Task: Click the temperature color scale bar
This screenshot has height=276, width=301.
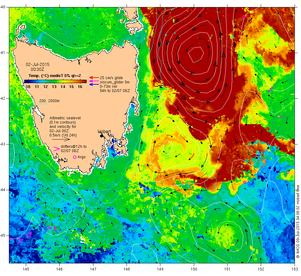Action: tap(55, 82)
